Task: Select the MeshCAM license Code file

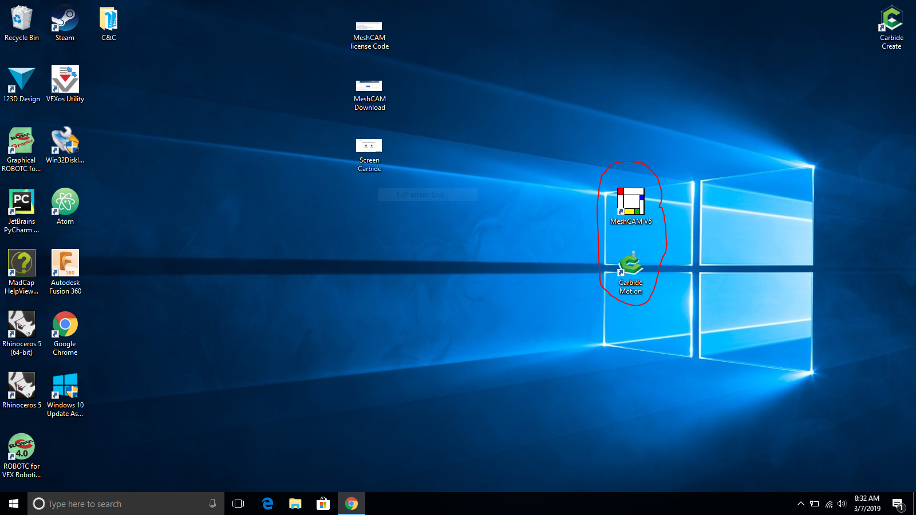Action: pos(369,35)
